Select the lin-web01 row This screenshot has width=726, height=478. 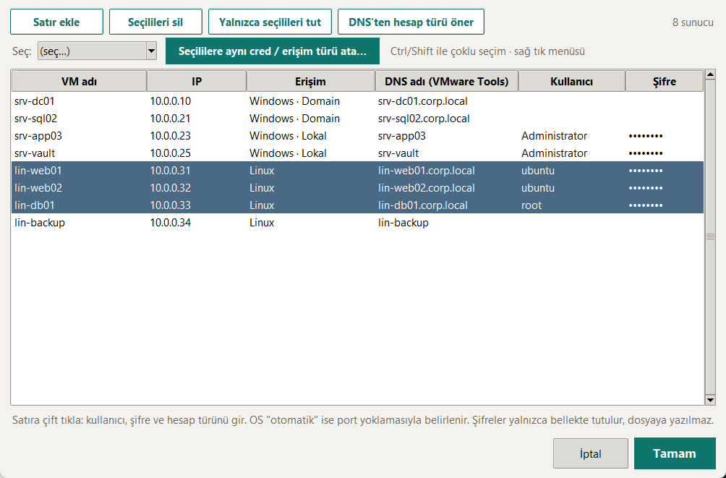coord(357,171)
